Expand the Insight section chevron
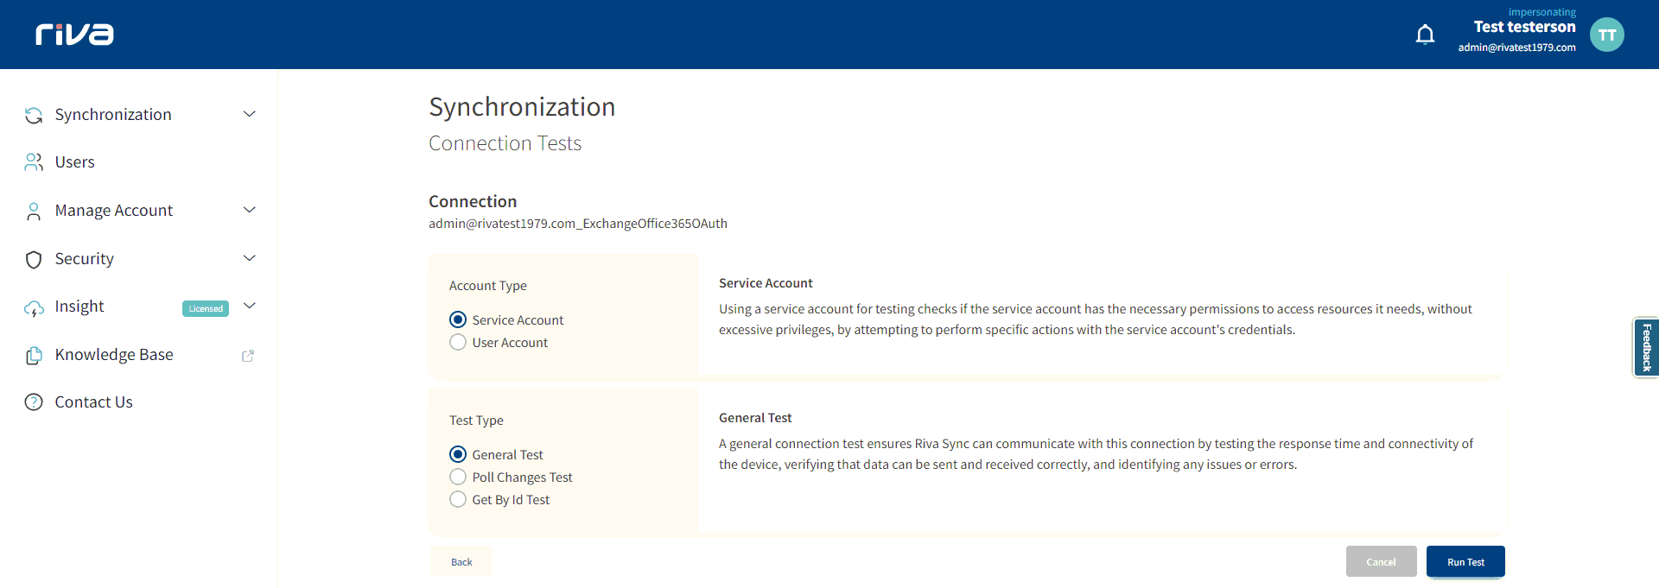 pyautogui.click(x=250, y=306)
